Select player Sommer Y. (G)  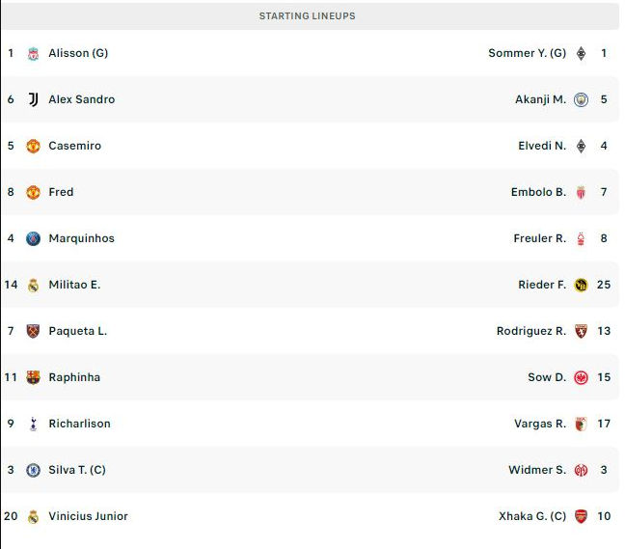[x=527, y=53]
